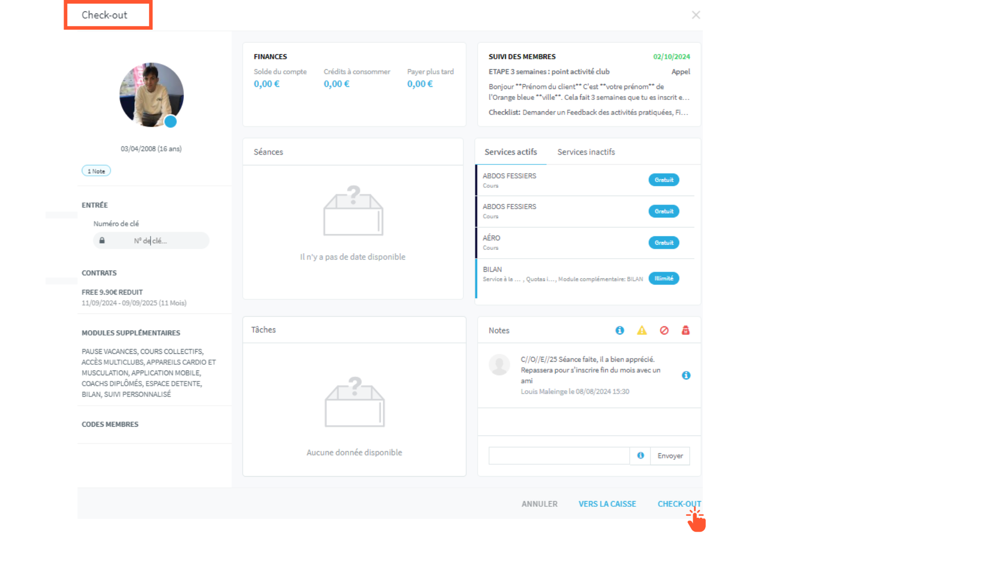Viewport: 1000px width, 562px height.
Task: Click the empty box icon in Séances
Action: (x=353, y=211)
